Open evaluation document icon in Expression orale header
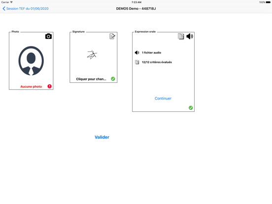 [181, 36]
